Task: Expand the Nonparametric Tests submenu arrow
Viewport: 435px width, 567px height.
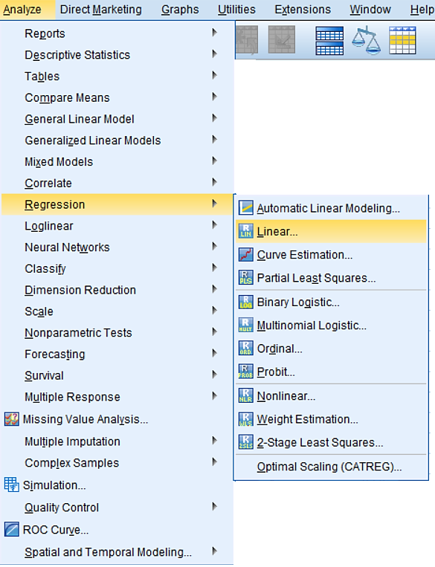Action: (214, 332)
